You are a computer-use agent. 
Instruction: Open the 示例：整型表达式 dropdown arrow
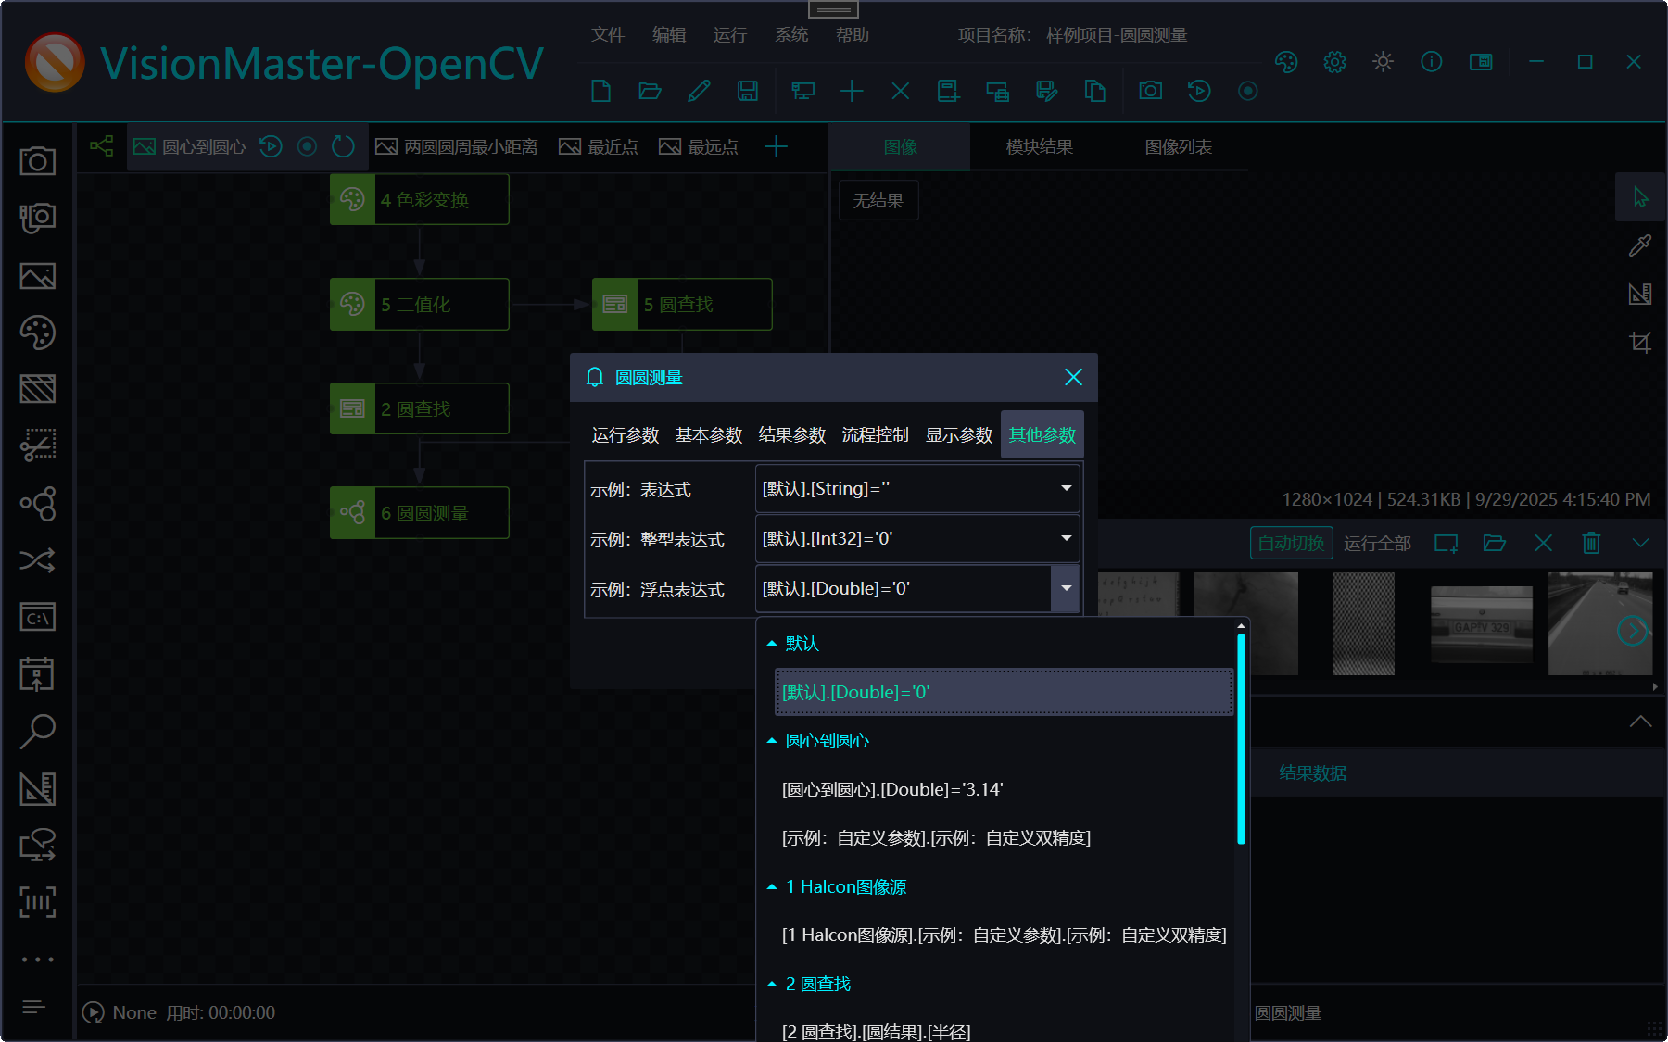(1066, 538)
